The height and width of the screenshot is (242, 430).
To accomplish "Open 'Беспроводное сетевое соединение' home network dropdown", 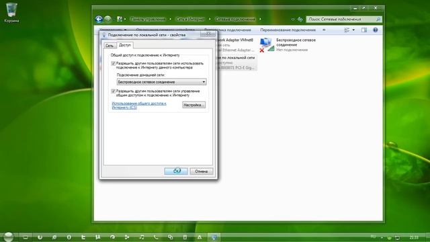I will pos(161,82).
